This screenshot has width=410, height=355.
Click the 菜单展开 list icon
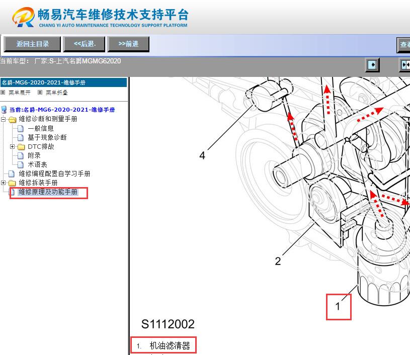pos(3,93)
